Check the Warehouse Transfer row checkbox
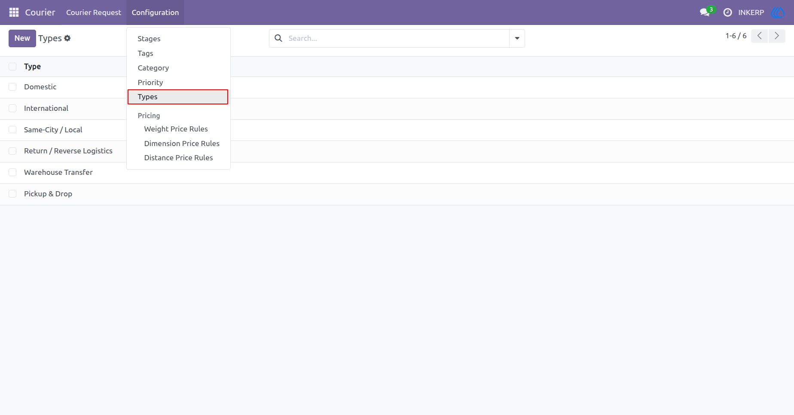794x415 pixels. pyautogui.click(x=12, y=172)
